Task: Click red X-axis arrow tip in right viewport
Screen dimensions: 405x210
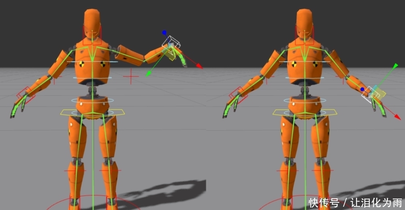Action: tap(398, 117)
